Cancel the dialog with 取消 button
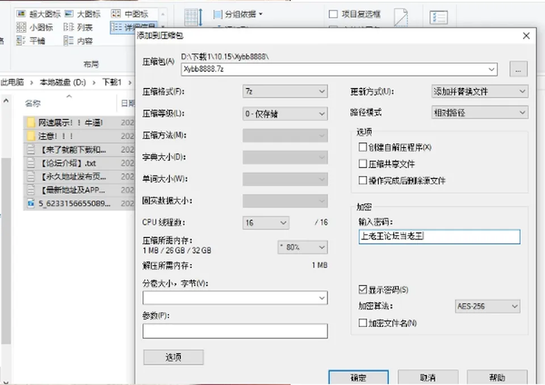This screenshot has height=385, width=545. tap(428, 378)
